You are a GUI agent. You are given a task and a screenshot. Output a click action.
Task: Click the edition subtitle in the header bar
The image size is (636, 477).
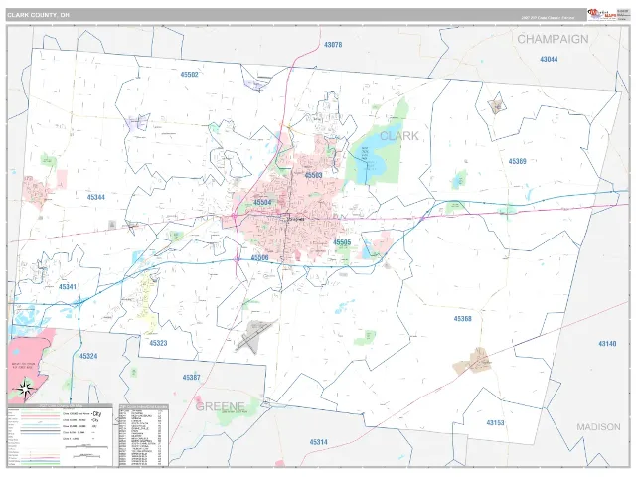pos(548,18)
